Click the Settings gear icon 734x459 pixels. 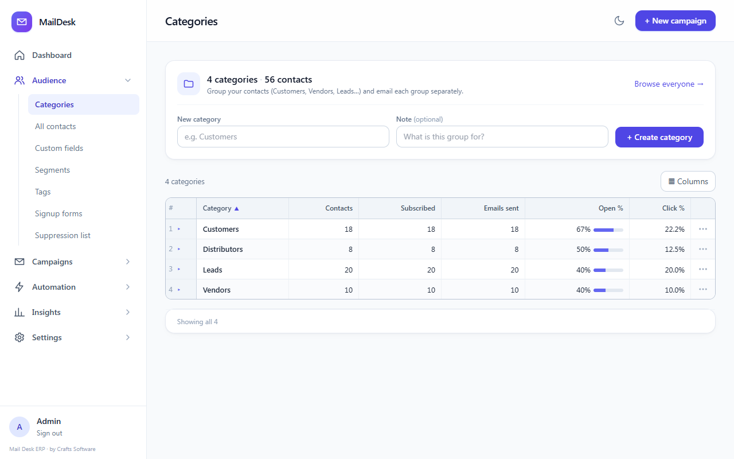click(19, 337)
